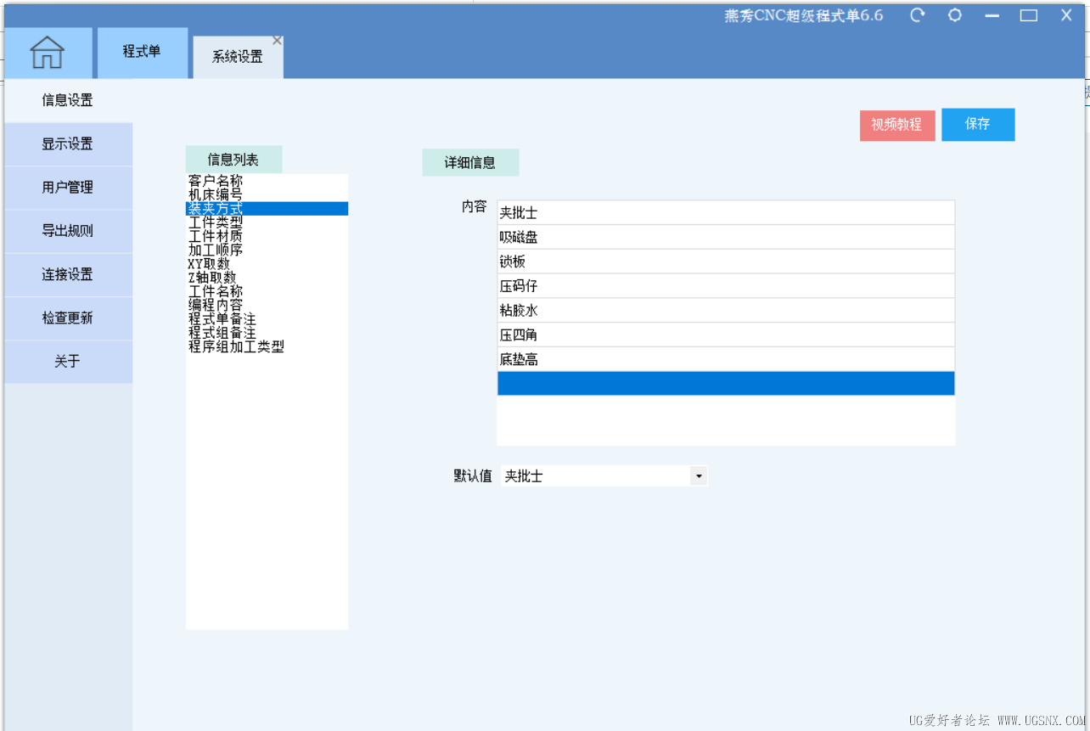This screenshot has height=731, width=1090.
Task: Open 连接设置 settings
Action: [x=68, y=273]
